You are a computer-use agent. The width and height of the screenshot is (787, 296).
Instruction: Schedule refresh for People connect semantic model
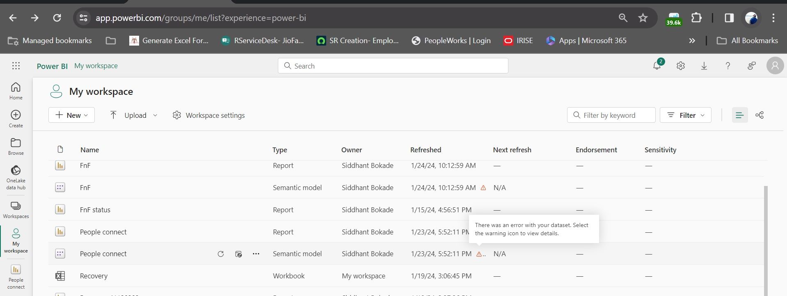[238, 254]
